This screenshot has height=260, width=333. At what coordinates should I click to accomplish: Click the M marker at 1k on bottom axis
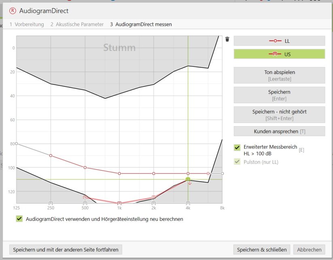click(119, 203)
